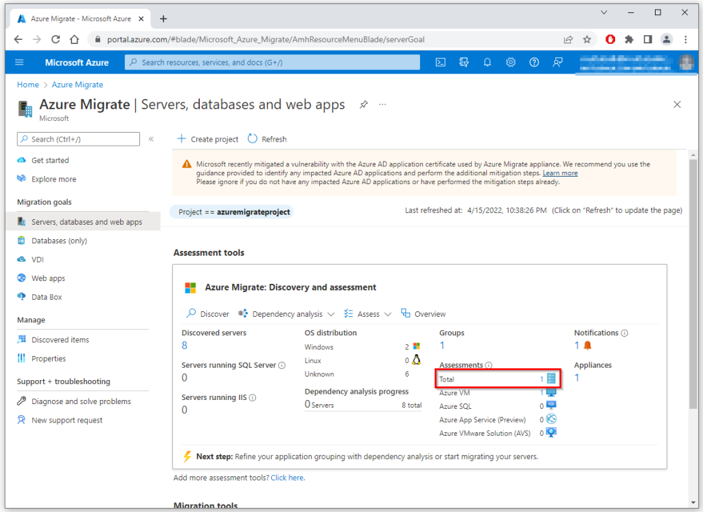Click the Discover button

coord(208,313)
